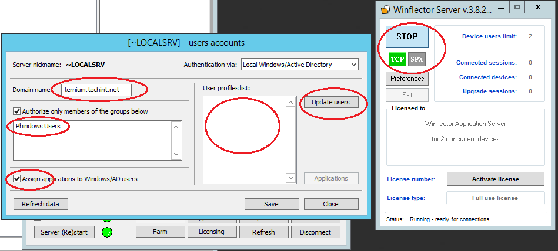Toggle Authorize only members of groups checkbox
The height and width of the screenshot is (251, 558).
[x=16, y=111]
